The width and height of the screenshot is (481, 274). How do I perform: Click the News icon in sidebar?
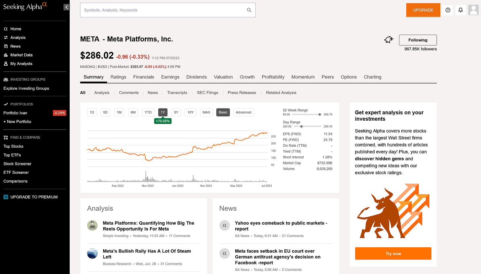click(6, 46)
